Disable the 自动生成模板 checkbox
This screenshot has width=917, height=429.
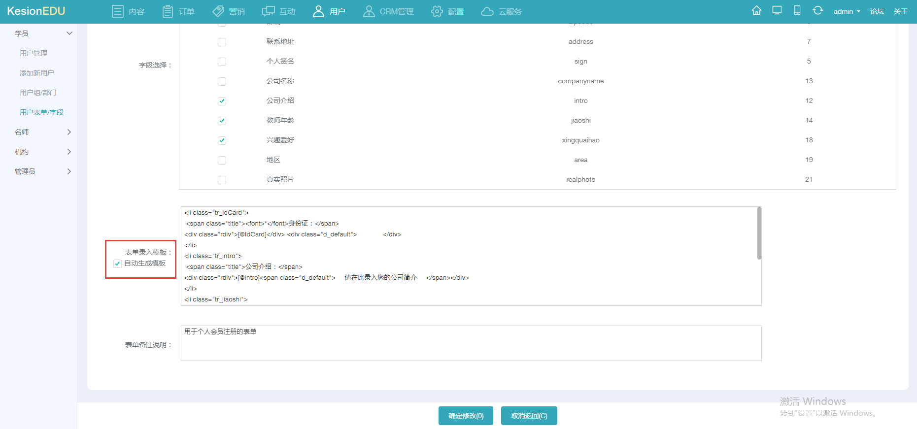pos(117,264)
